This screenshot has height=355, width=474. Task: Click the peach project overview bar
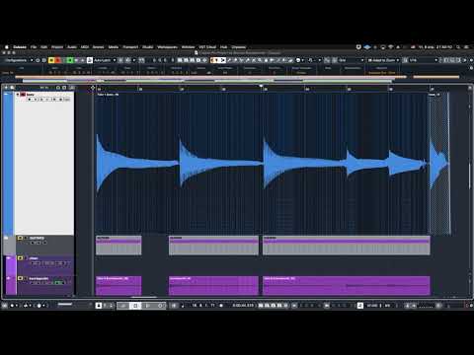click(x=210, y=77)
